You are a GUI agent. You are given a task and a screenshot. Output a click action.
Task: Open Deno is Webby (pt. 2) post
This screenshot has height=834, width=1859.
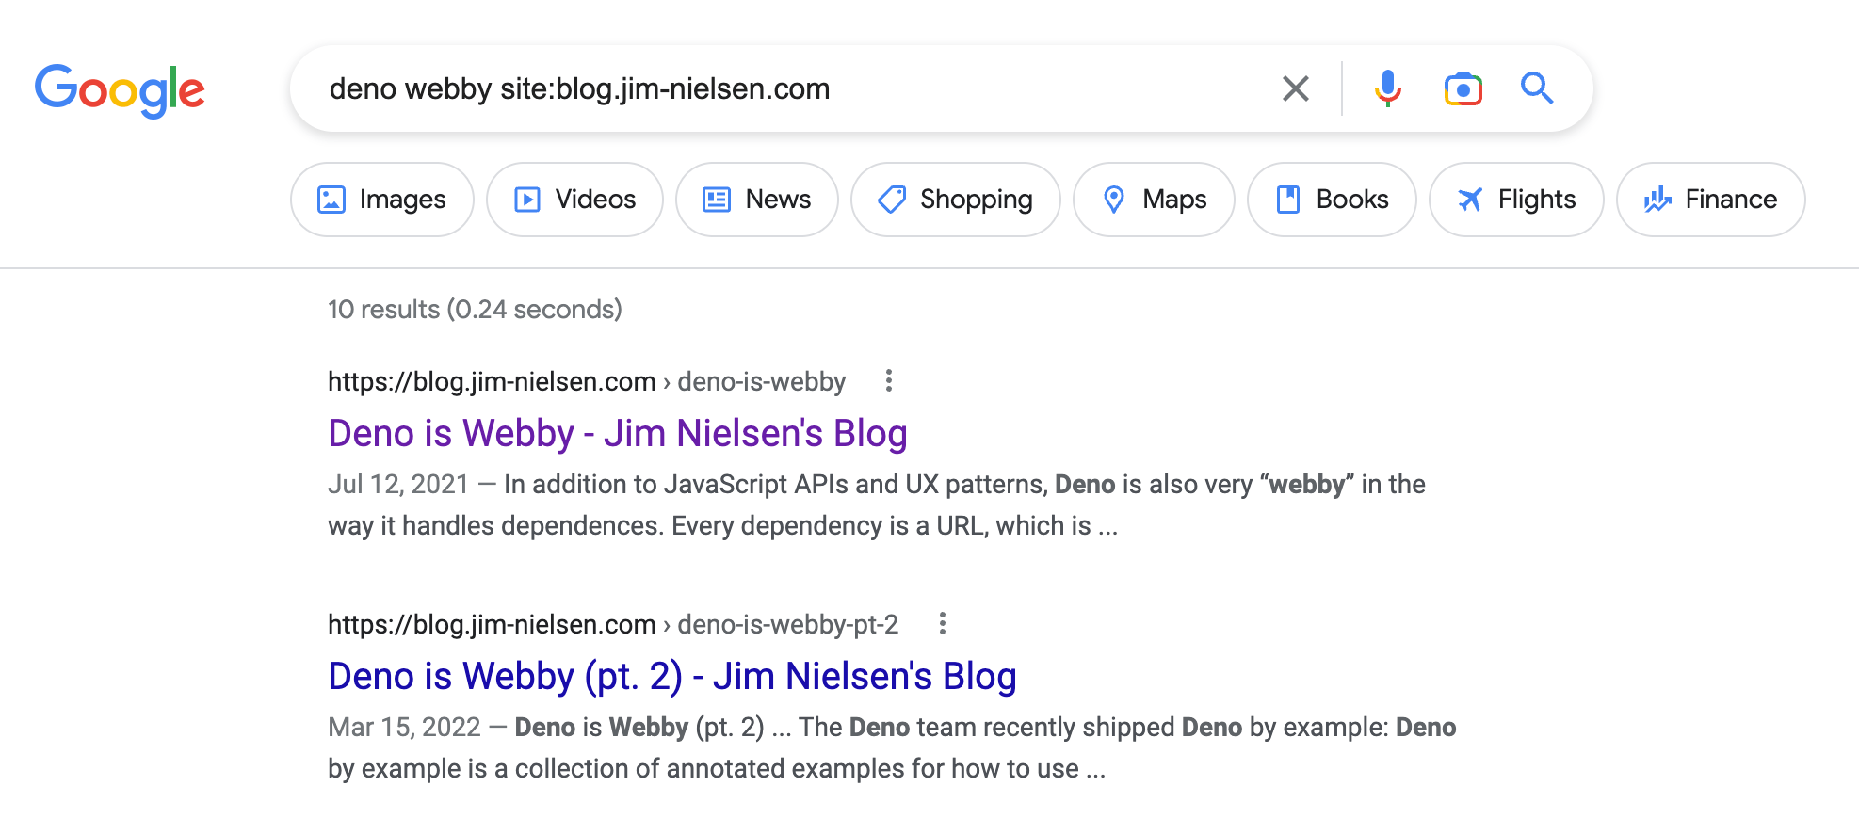coord(672,676)
